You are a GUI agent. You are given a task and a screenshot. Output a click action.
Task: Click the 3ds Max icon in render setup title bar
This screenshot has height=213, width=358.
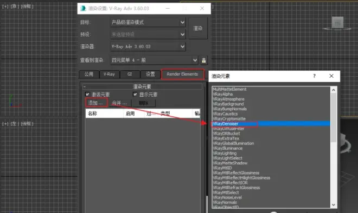pyautogui.click(x=83, y=9)
